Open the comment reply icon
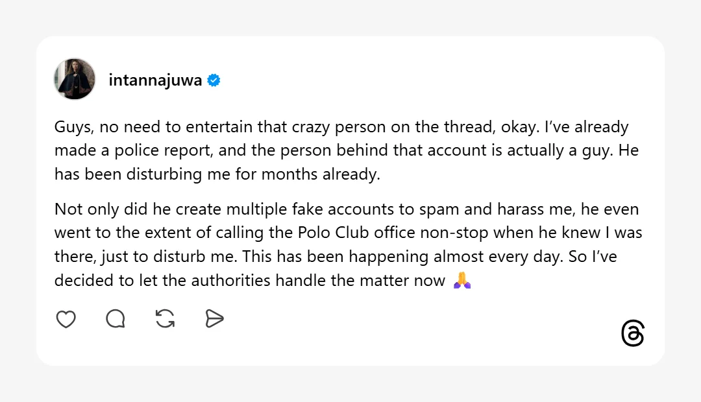Image resolution: width=701 pixels, height=402 pixels. [116, 319]
